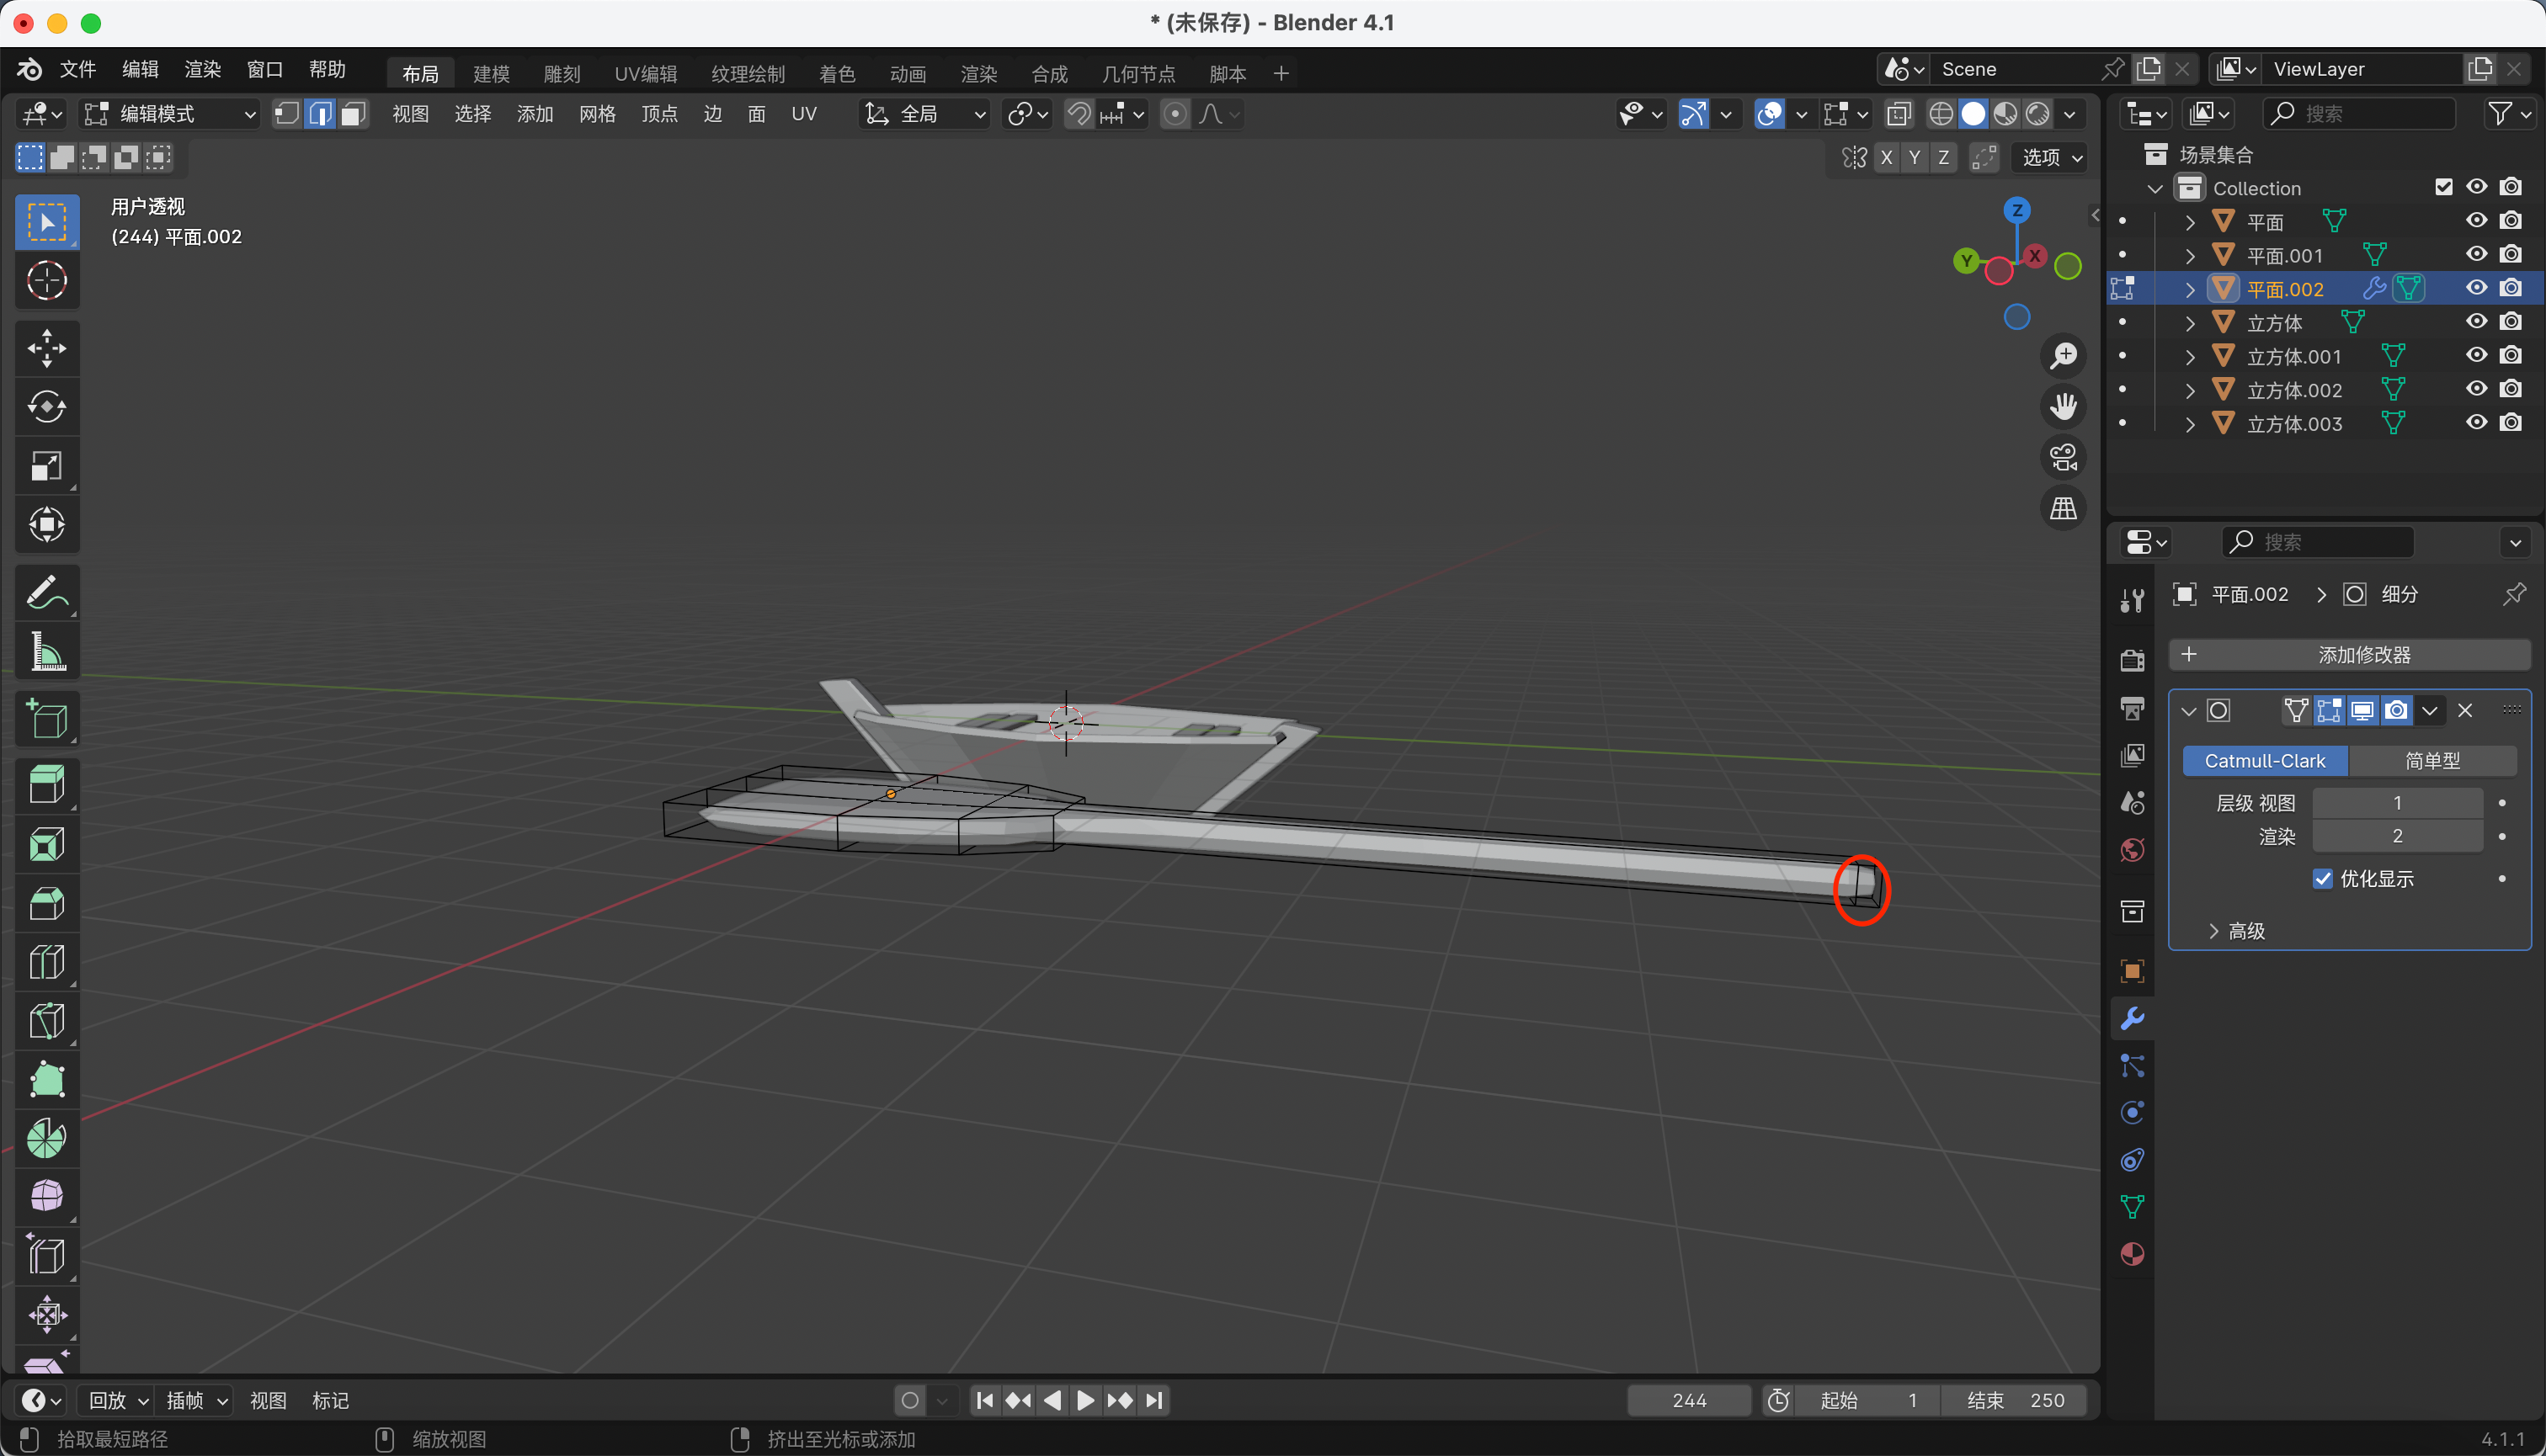2546x1456 pixels.
Task: Expand 平面.001 in outliner
Action: coord(2190,256)
